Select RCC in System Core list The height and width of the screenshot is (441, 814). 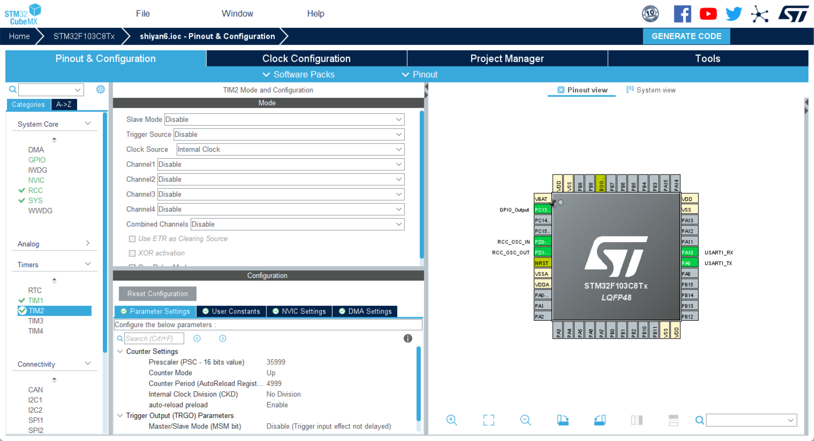36,190
